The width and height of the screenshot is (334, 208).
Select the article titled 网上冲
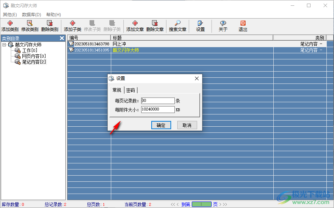[x=119, y=44]
